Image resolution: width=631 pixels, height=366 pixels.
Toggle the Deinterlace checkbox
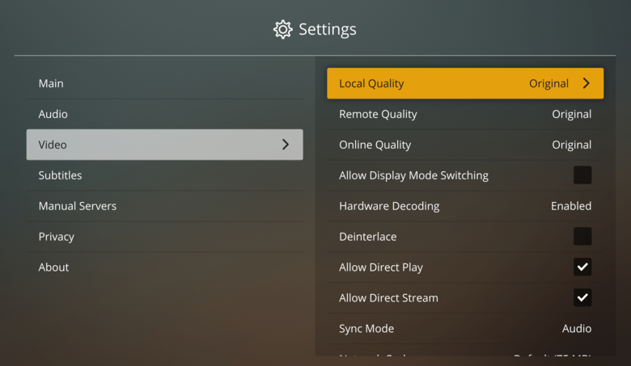point(582,236)
